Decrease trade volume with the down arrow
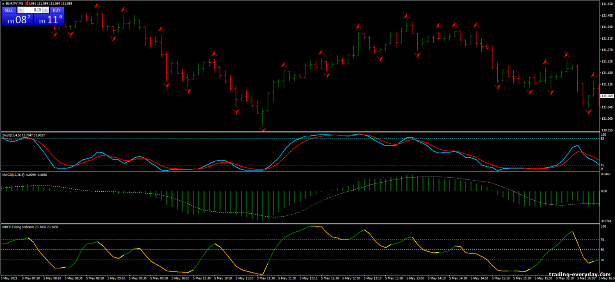Image resolution: width=615 pixels, height=282 pixels. [20, 10]
